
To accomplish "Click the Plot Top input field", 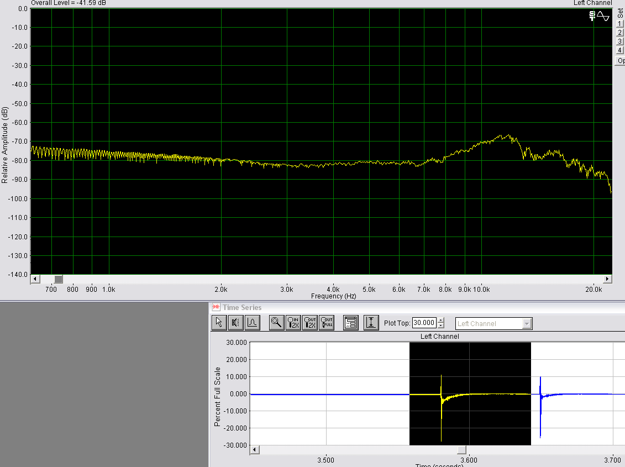I will pos(424,323).
